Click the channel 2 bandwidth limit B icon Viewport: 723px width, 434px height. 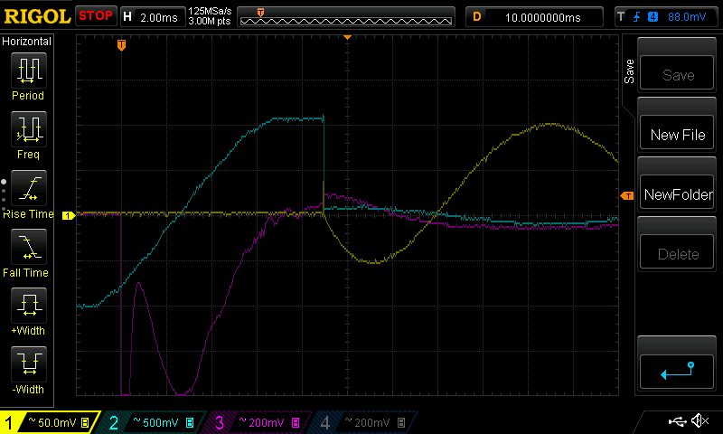(x=190, y=422)
